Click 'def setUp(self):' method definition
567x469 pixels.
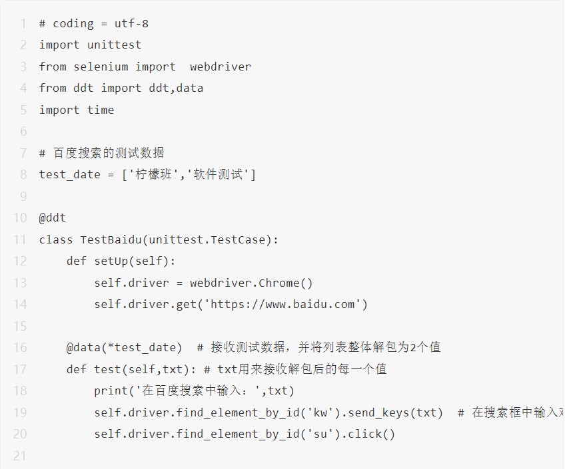121,261
